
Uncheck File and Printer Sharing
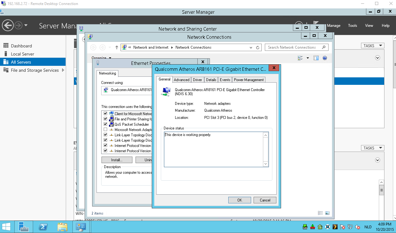tap(105, 119)
